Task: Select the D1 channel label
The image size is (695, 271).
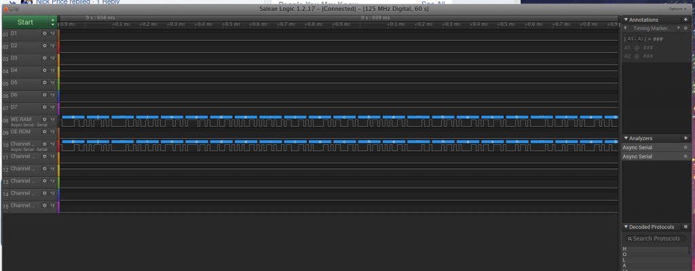Action: 14,33
